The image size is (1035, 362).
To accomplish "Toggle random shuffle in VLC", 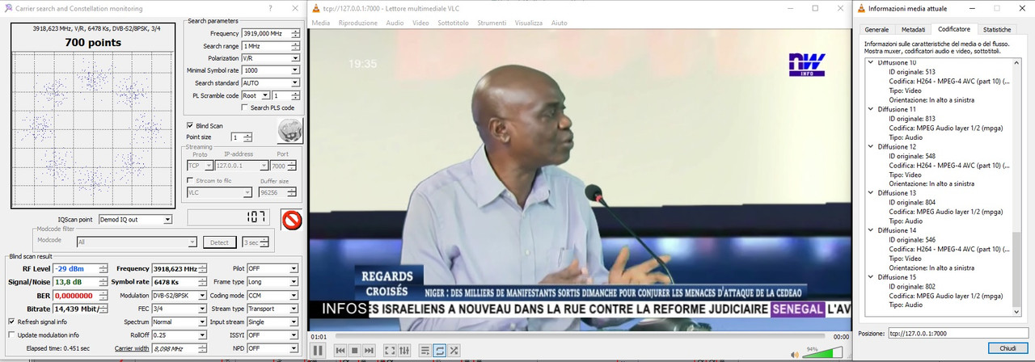I will tap(454, 351).
